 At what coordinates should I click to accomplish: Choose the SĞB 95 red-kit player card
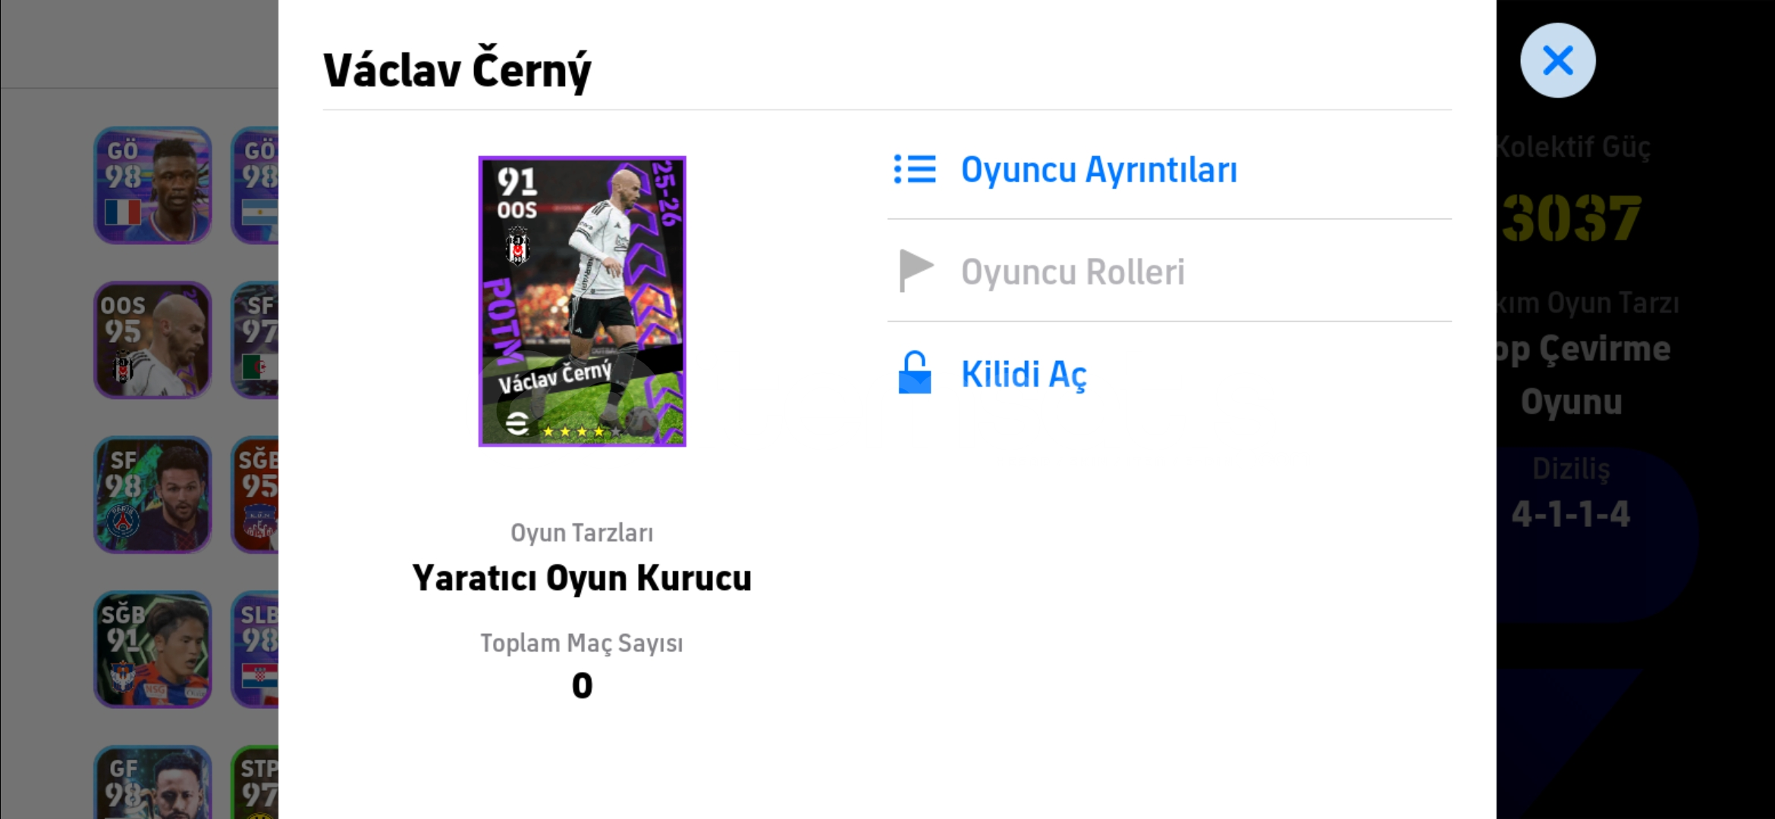tap(255, 494)
